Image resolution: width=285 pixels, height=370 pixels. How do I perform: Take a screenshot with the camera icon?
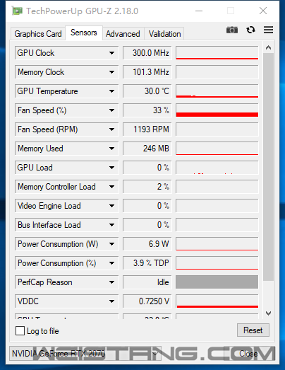coord(232,30)
